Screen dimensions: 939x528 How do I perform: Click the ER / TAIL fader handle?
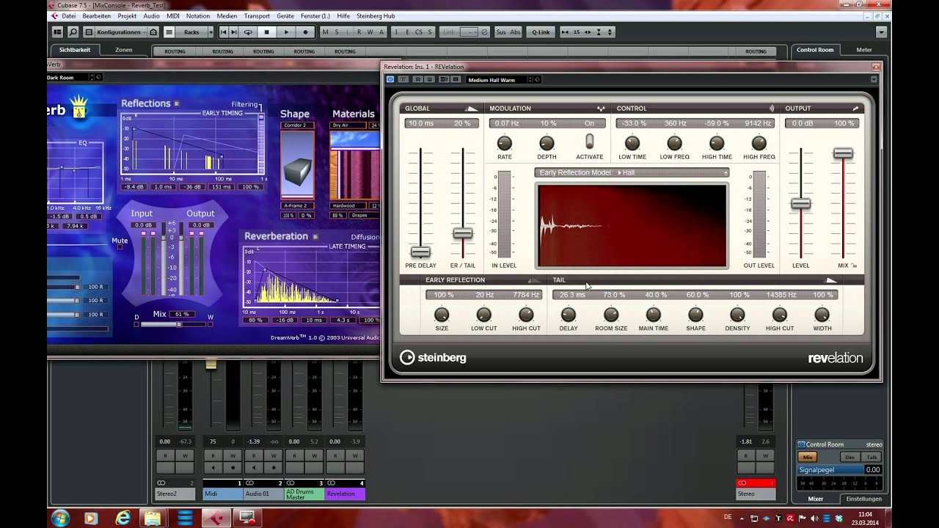click(x=462, y=233)
